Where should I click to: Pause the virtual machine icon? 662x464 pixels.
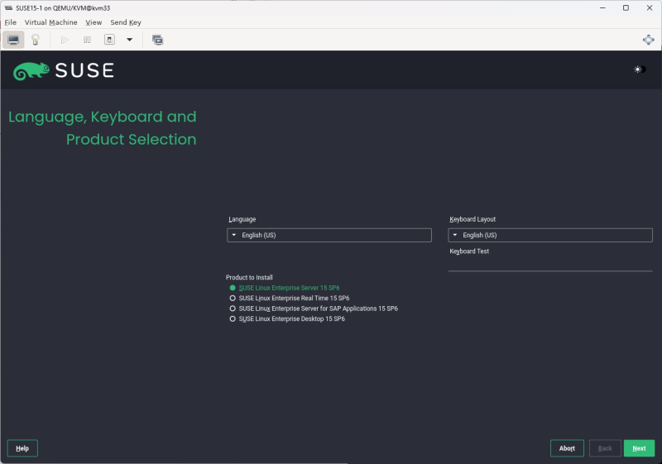[x=87, y=40]
